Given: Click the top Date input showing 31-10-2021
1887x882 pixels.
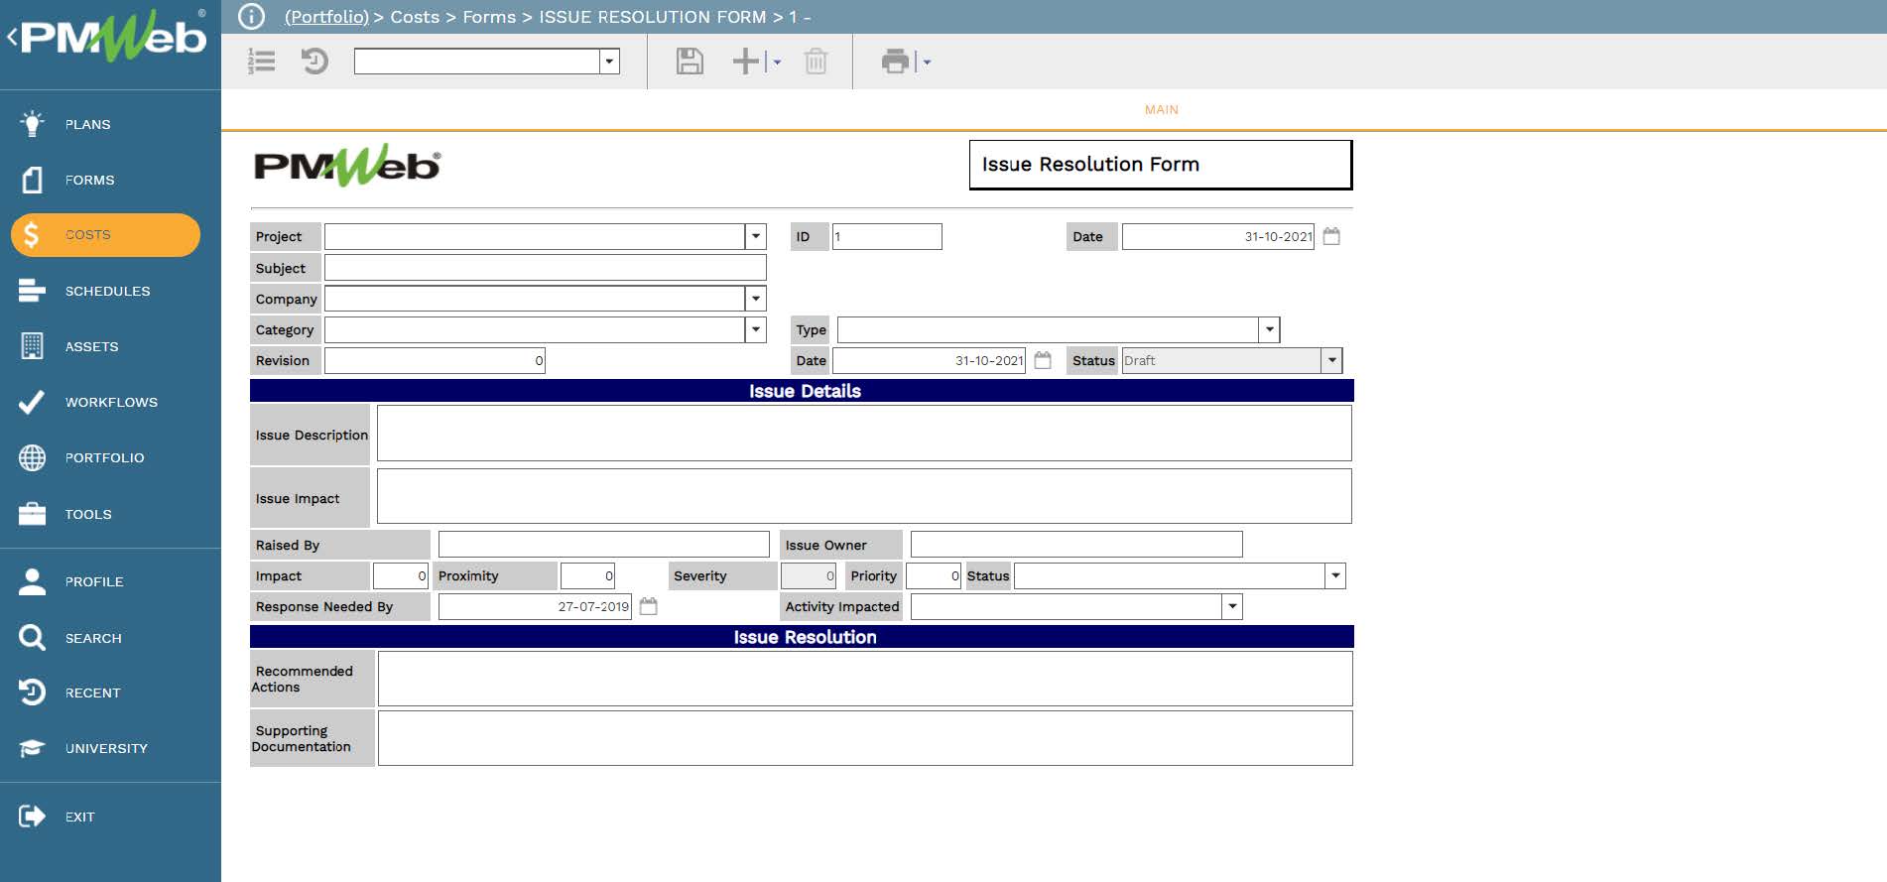Looking at the screenshot, I should point(1218,236).
